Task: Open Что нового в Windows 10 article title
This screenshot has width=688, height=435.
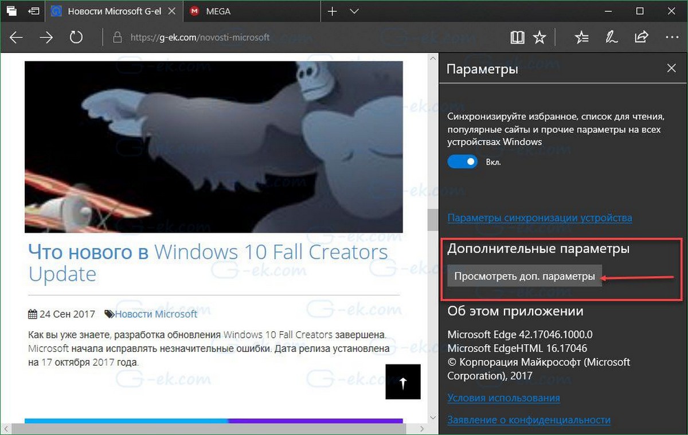Action: [208, 262]
